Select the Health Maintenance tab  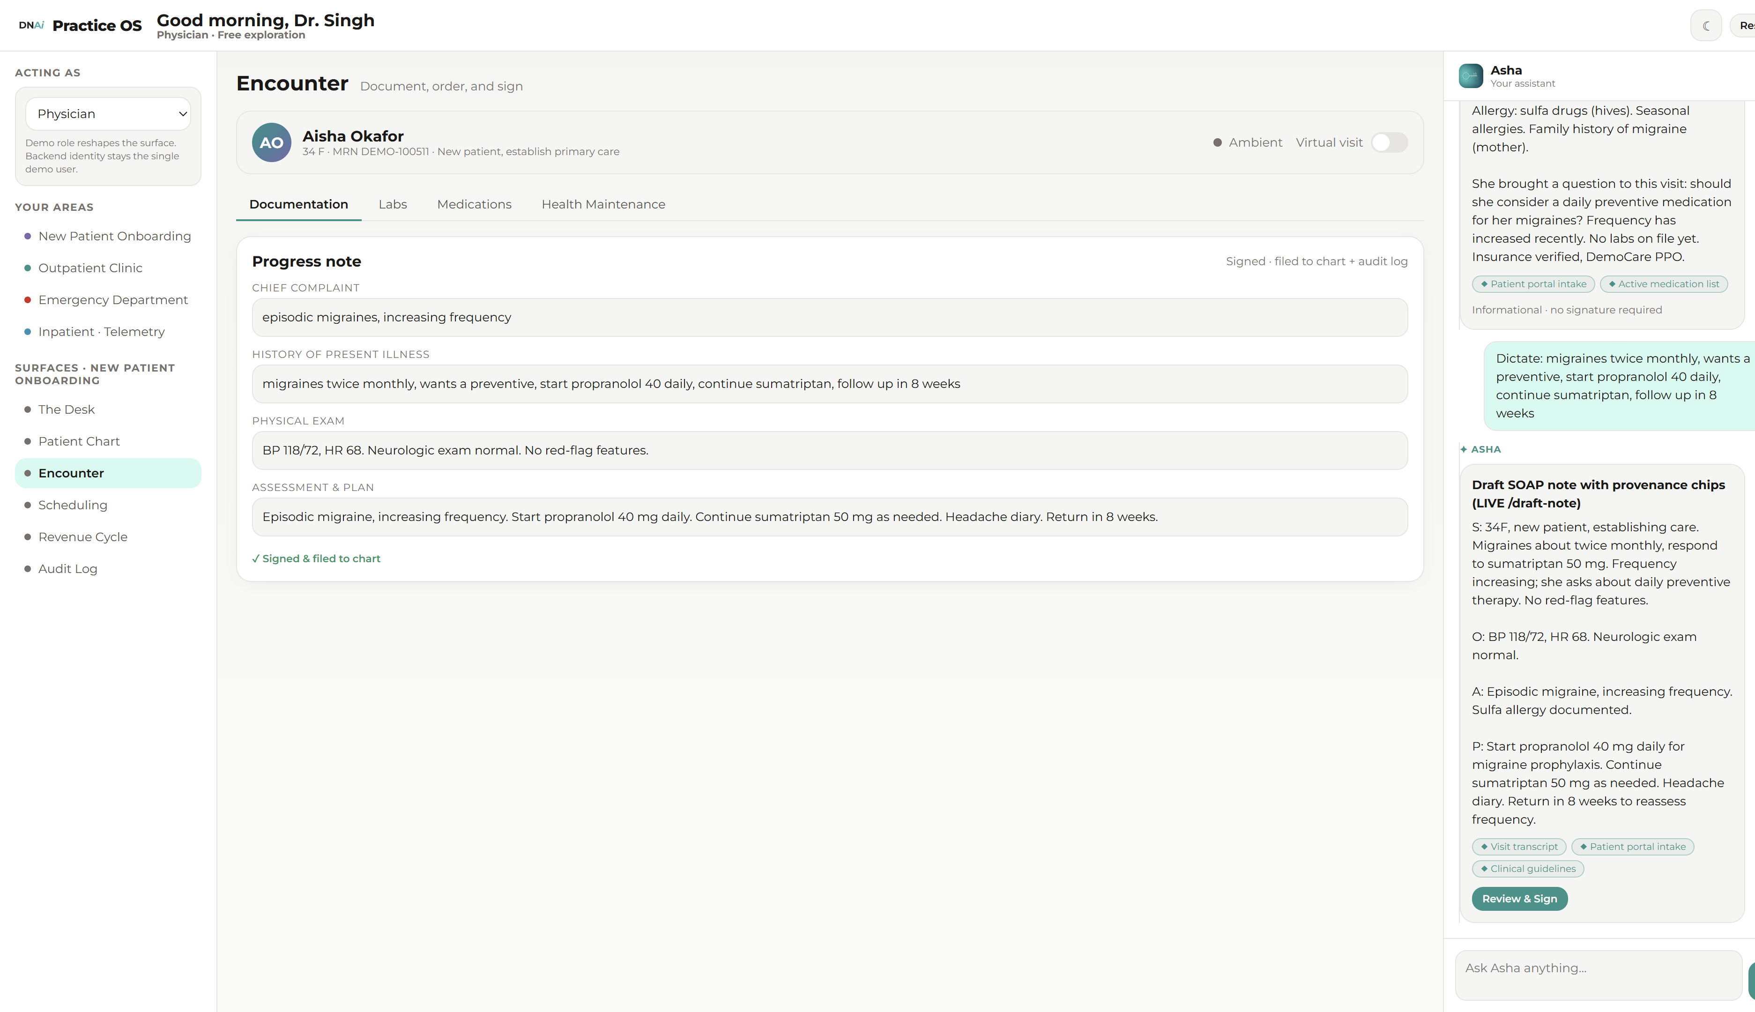603,204
